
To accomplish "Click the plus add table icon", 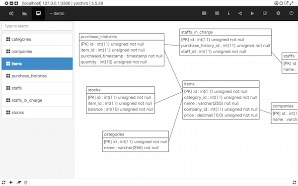I will point(11,182).
